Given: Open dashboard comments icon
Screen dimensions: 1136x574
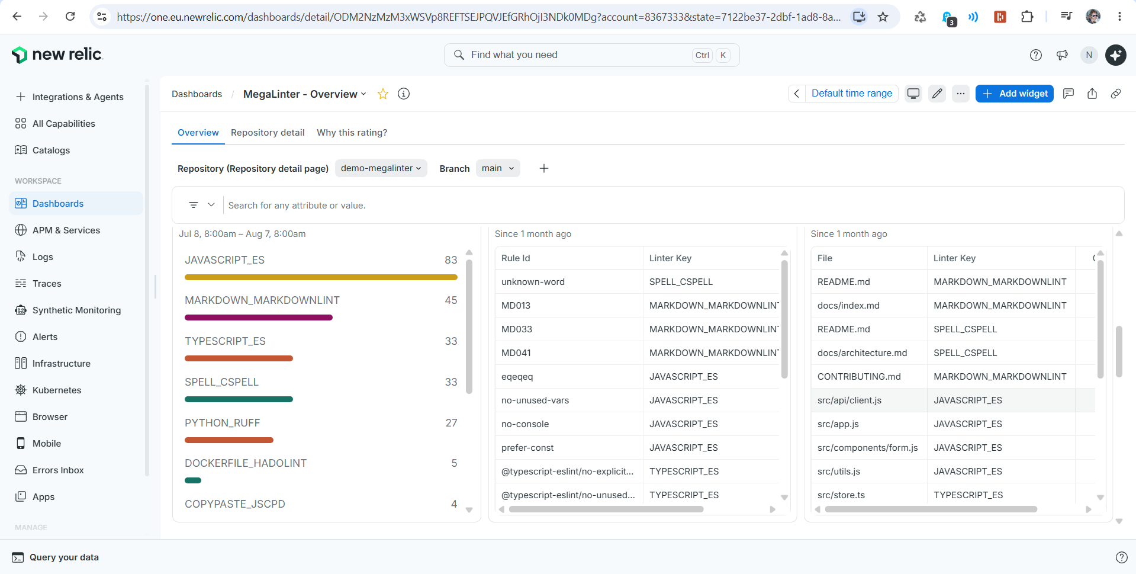Looking at the screenshot, I should [1069, 94].
